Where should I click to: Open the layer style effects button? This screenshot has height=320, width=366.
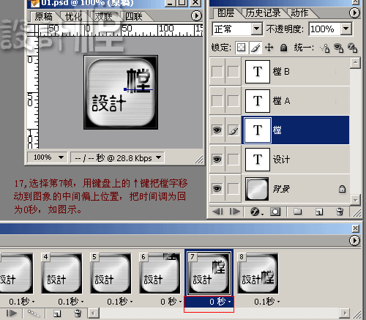coord(256,212)
